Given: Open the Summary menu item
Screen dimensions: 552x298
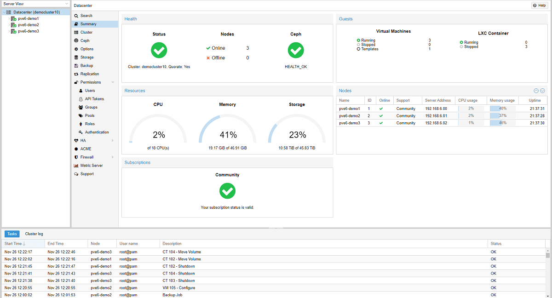Looking at the screenshot, I should click(88, 24).
